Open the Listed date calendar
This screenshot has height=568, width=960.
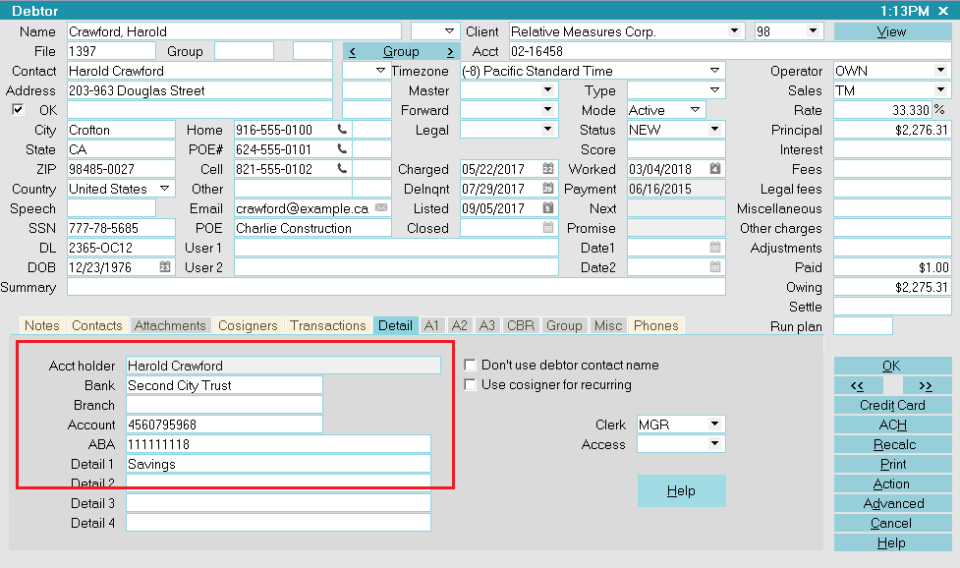coord(548,208)
